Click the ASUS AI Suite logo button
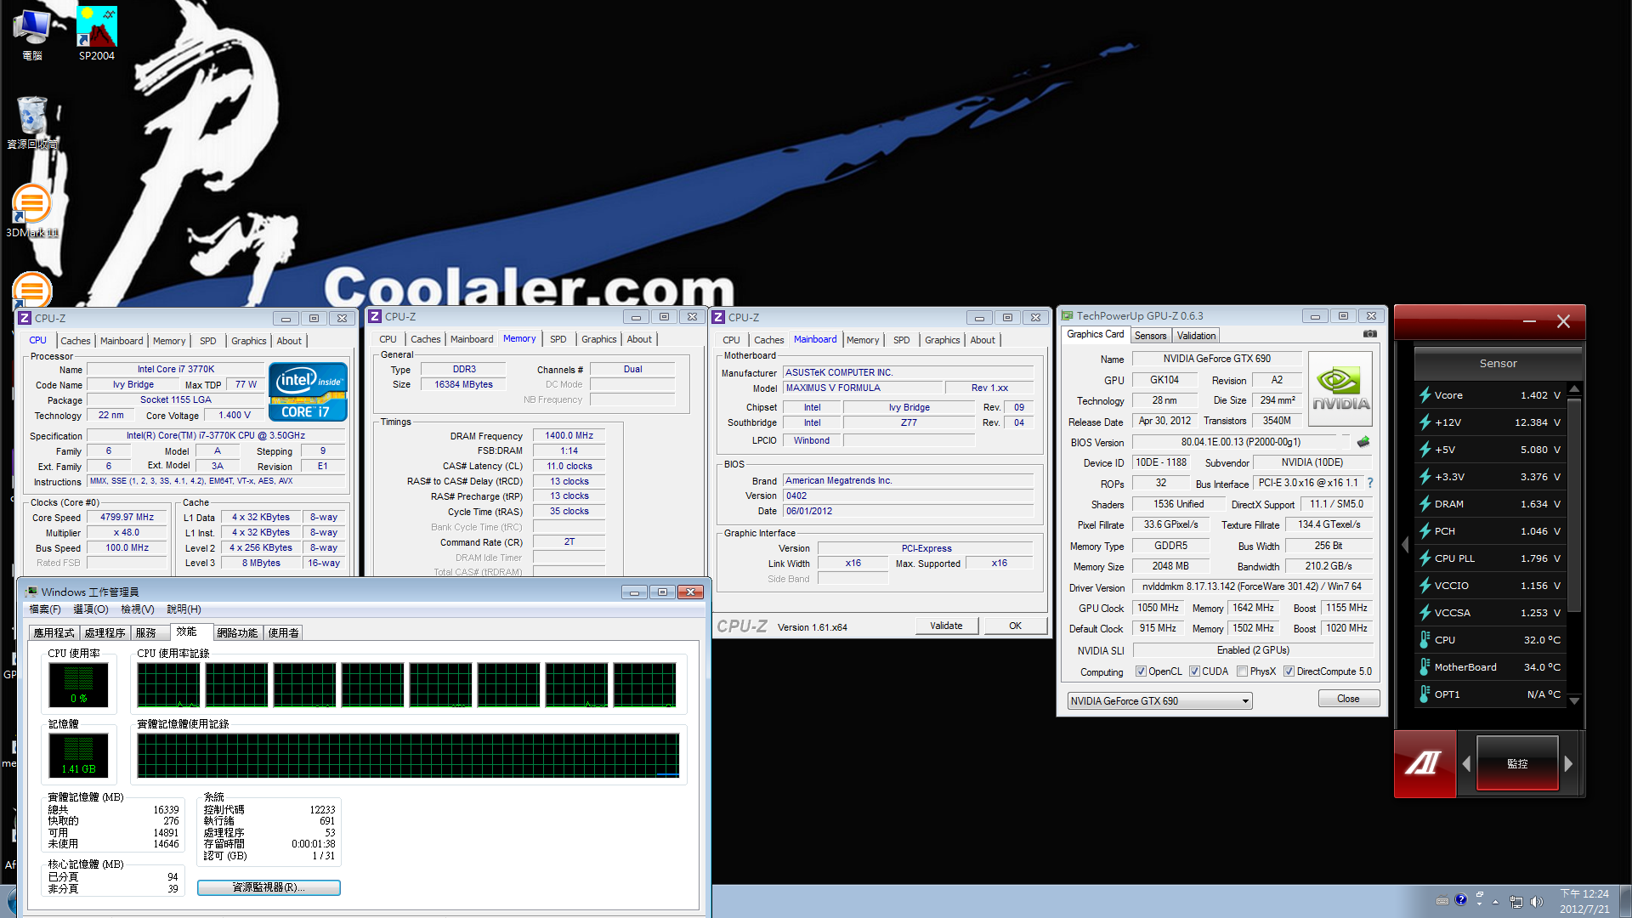The width and height of the screenshot is (1632, 918). [x=1425, y=763]
